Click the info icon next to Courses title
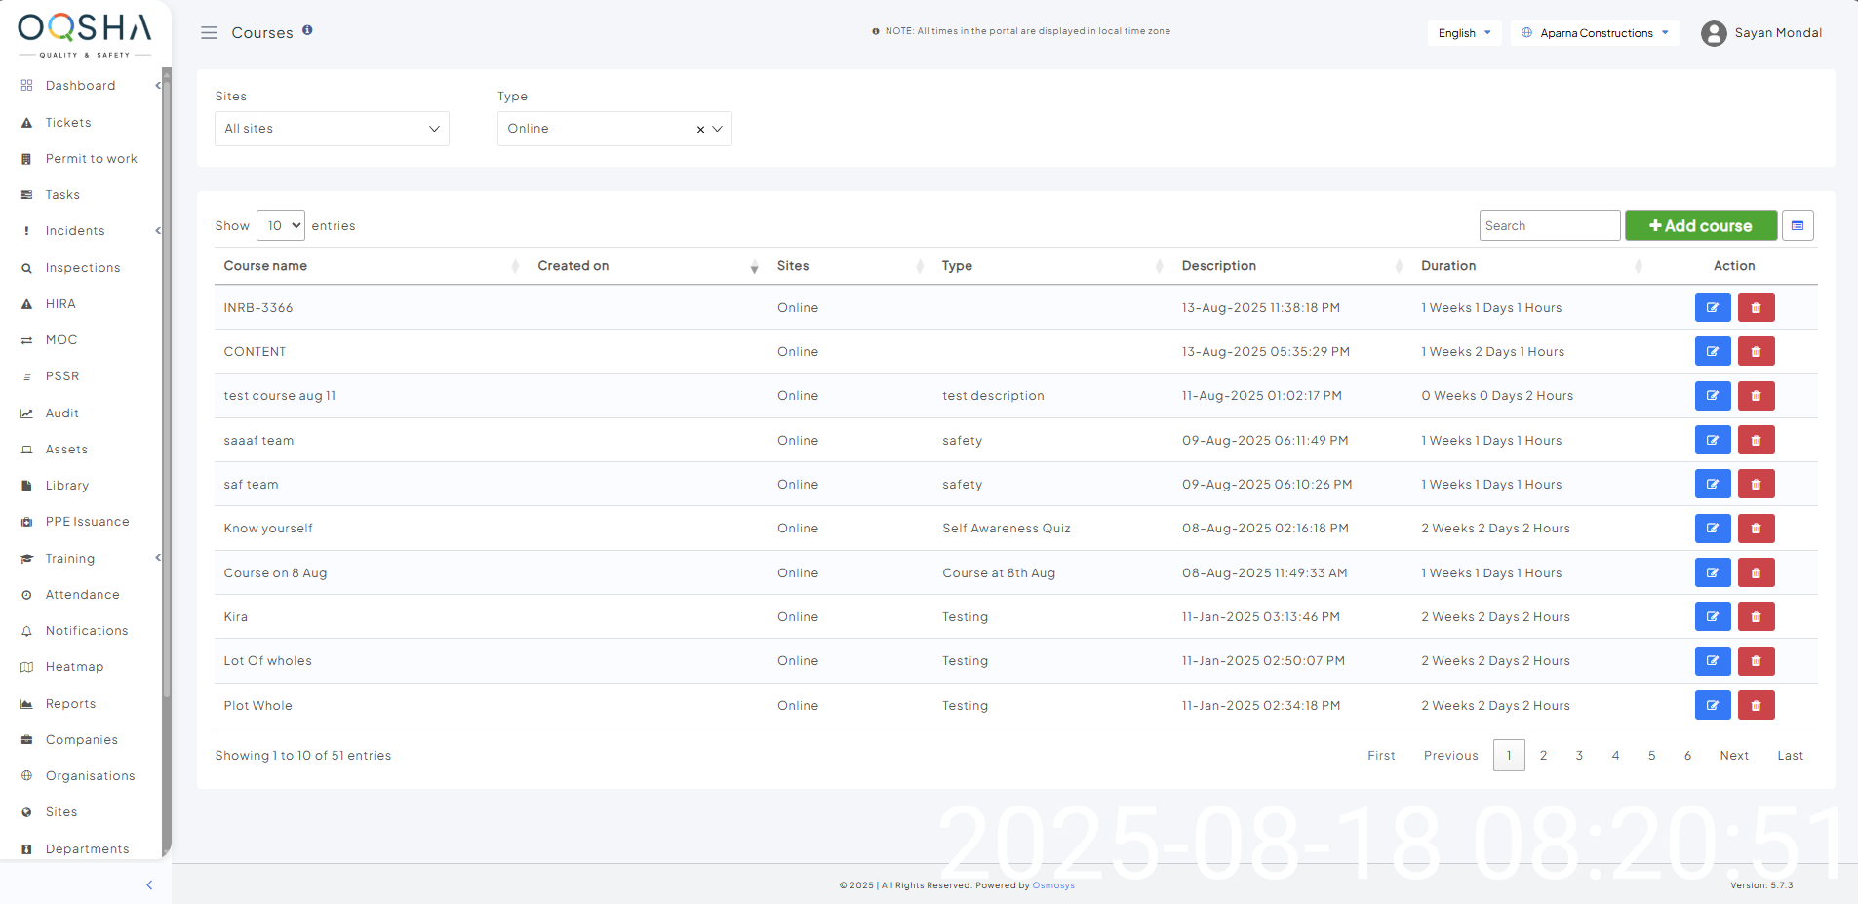1858x904 pixels. pos(307,30)
